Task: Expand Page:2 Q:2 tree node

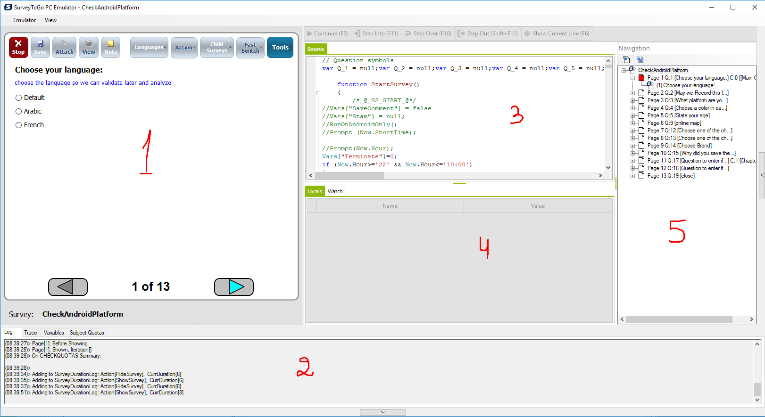Action: [633, 93]
